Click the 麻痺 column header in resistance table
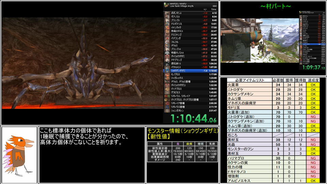 pyautogui.click(x=189, y=144)
